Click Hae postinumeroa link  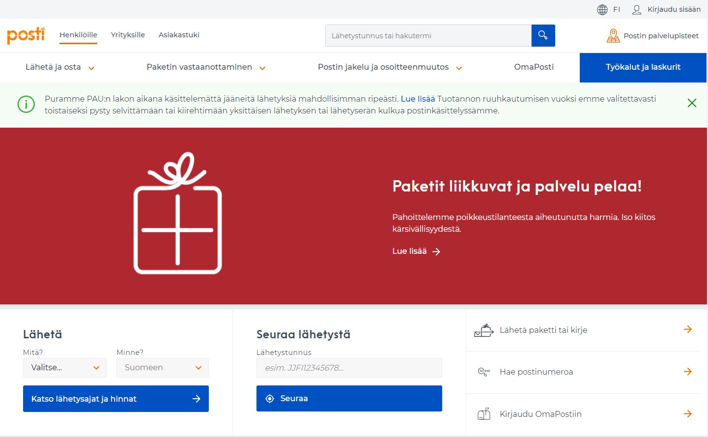point(537,372)
